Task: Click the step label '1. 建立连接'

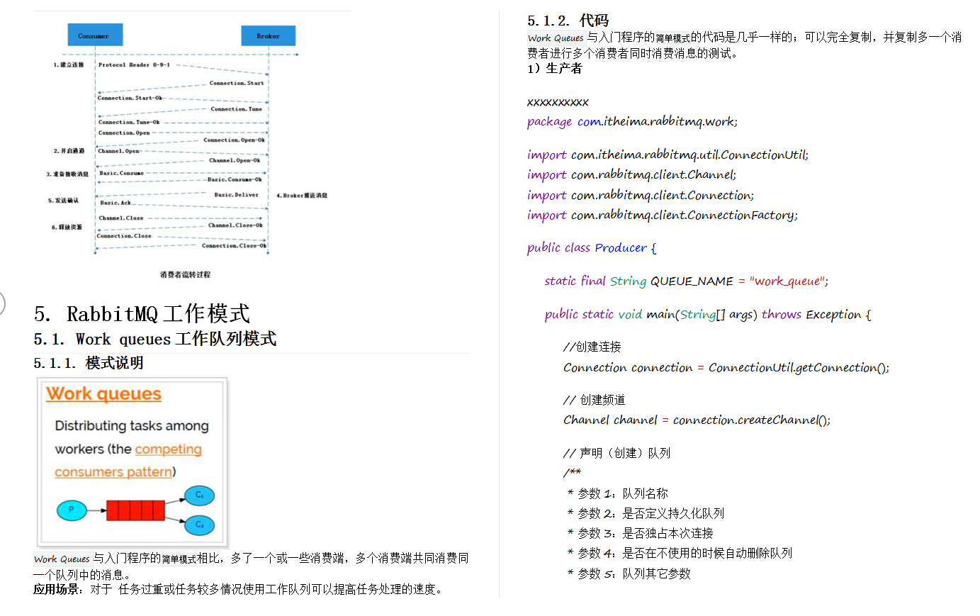Action: (69, 65)
